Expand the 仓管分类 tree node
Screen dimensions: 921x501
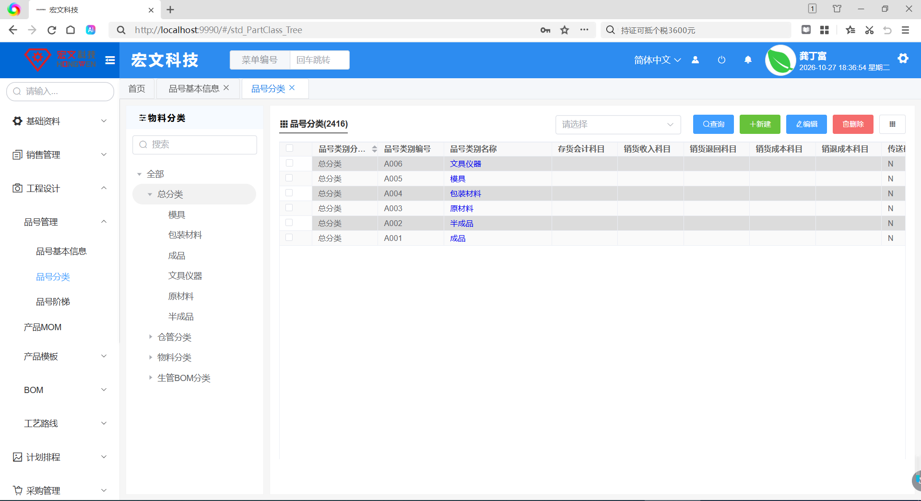(150, 337)
